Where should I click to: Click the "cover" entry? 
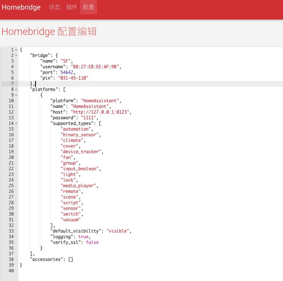click(x=69, y=146)
